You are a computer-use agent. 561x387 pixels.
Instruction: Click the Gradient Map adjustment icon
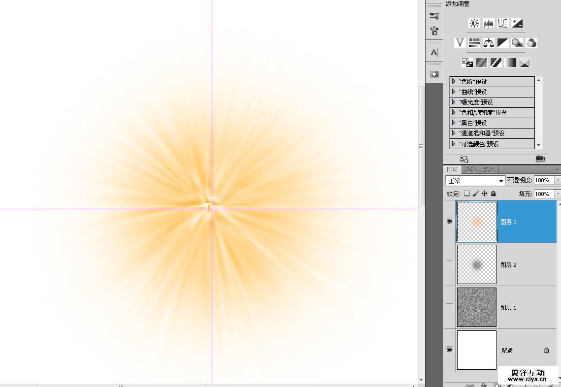point(510,63)
